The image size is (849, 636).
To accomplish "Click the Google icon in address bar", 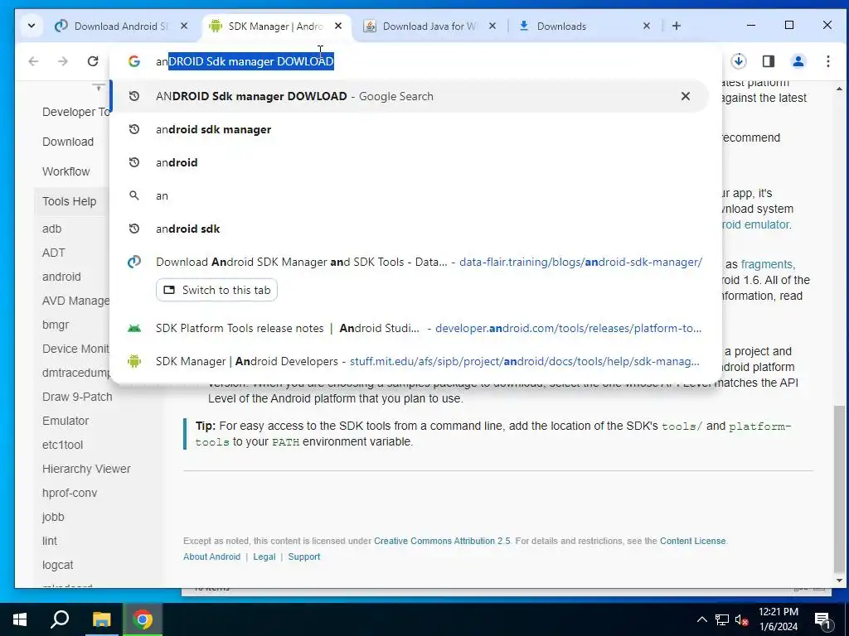I will [x=133, y=61].
